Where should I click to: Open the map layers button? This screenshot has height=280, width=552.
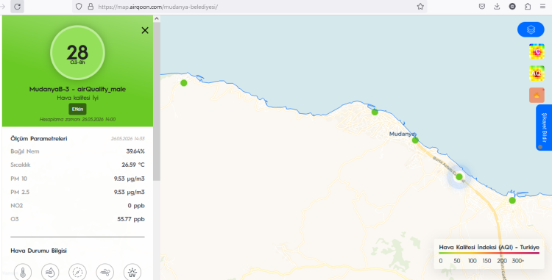531,29
